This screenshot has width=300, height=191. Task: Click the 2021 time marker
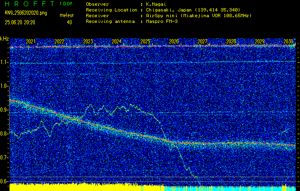pyautogui.click(x=31, y=42)
